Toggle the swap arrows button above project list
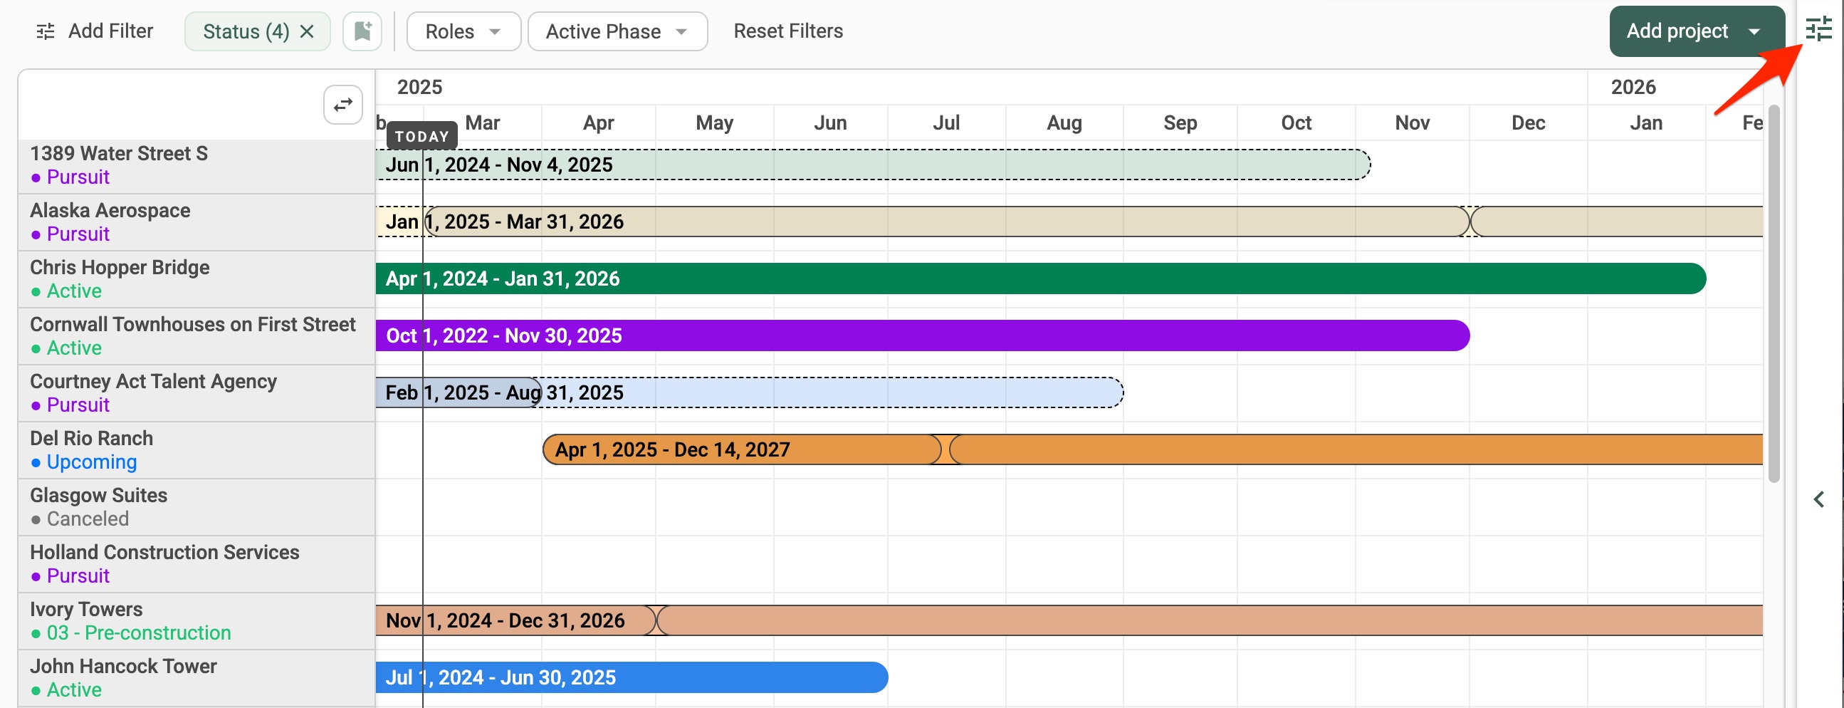Image resolution: width=1844 pixels, height=708 pixels. (343, 105)
